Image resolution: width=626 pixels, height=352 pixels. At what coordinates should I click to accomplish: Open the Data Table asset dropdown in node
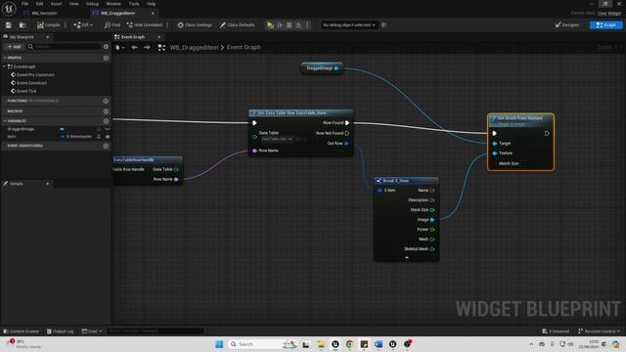click(277, 139)
